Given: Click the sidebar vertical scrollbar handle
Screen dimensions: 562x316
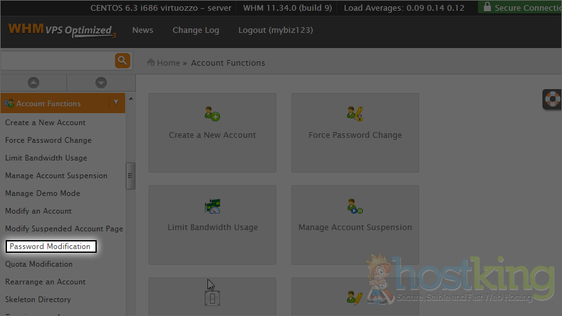Looking at the screenshot, I should [130, 176].
